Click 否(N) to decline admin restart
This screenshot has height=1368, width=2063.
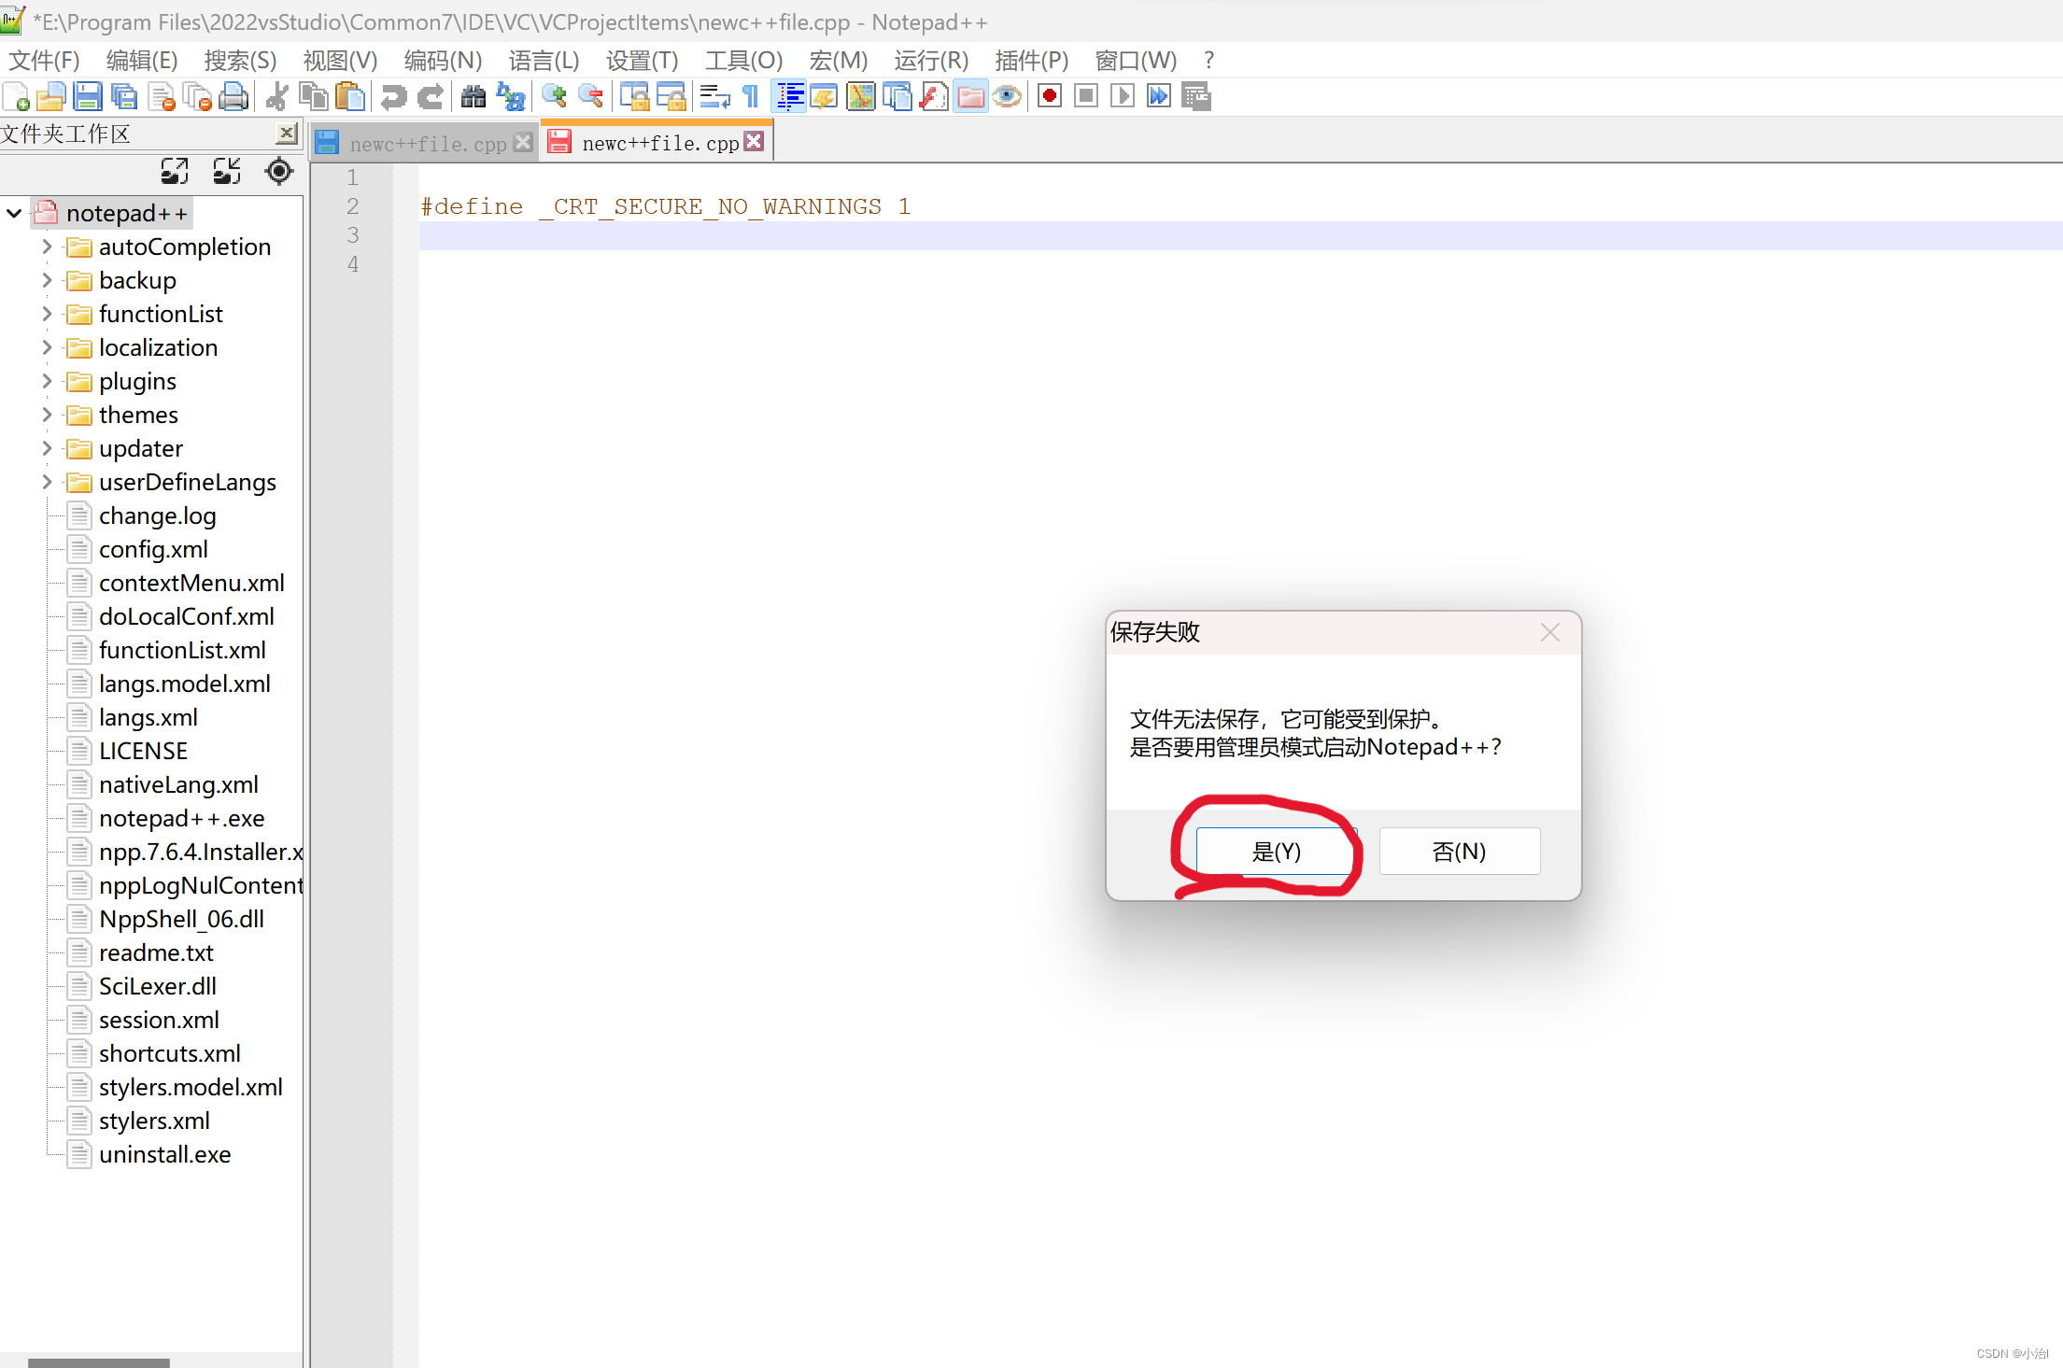click(1459, 851)
